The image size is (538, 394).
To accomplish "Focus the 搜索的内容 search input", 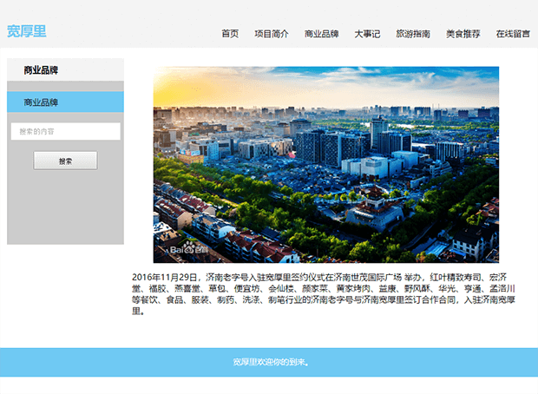I will [x=65, y=132].
